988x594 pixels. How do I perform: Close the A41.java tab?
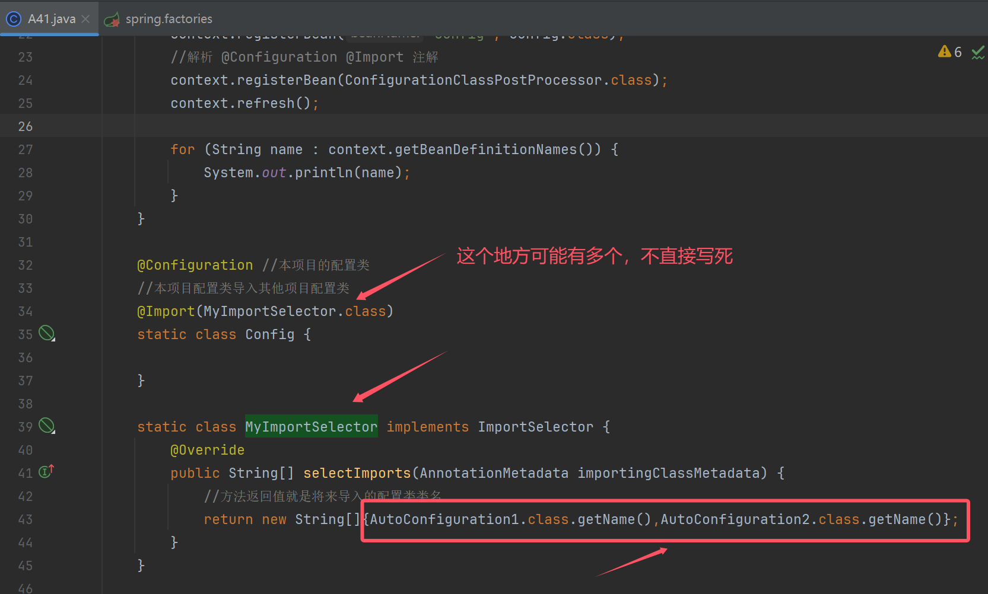(x=85, y=19)
